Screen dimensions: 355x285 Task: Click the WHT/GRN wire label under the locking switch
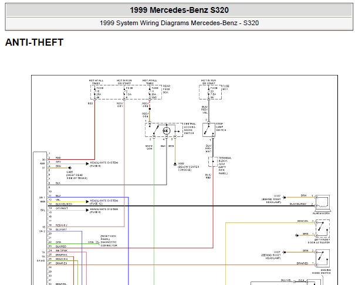coord(149,147)
